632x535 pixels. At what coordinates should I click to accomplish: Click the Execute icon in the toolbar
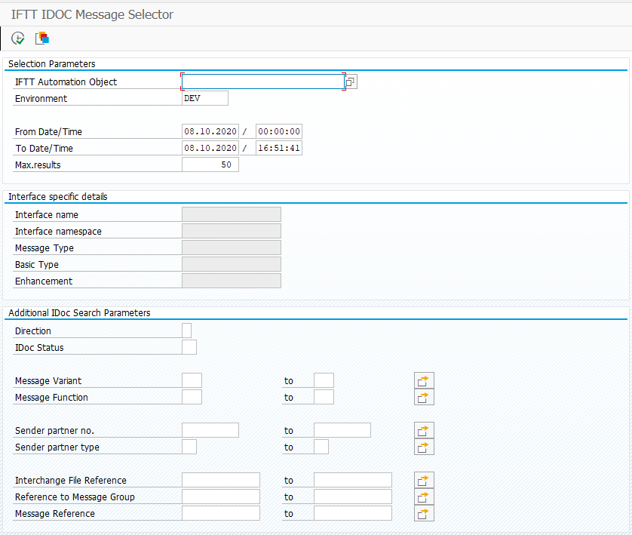17,38
